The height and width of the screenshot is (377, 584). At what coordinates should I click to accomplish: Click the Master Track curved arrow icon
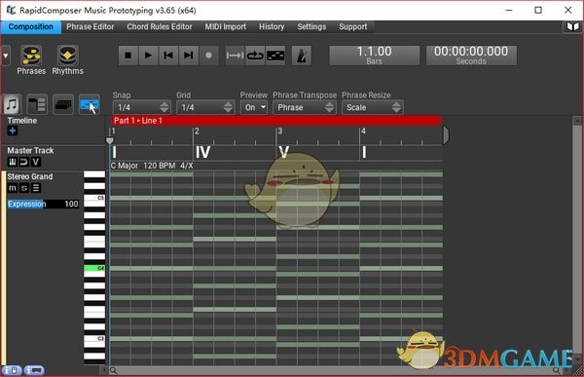23,162
